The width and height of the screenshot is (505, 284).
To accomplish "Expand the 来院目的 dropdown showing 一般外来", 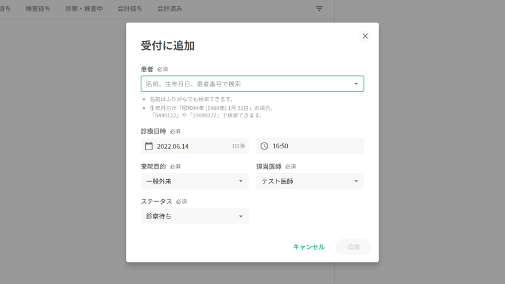I will 240,182.
